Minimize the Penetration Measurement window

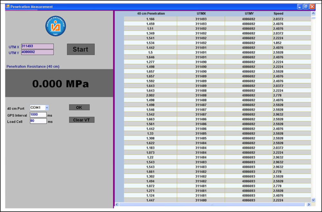click(300, 6)
